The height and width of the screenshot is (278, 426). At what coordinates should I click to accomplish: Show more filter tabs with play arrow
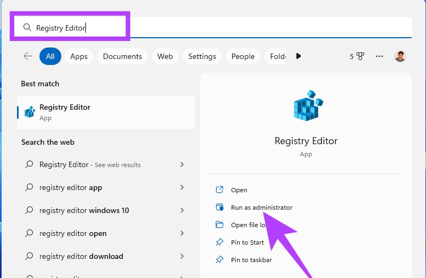pos(298,56)
